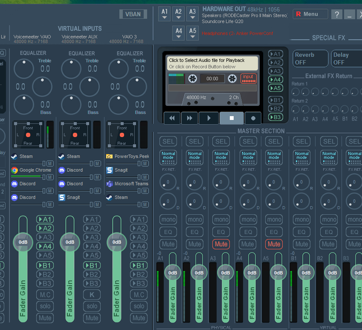Viewport: 362px width, 330px height.
Task: Fast forward the cassette recorder
Action: click(190, 118)
